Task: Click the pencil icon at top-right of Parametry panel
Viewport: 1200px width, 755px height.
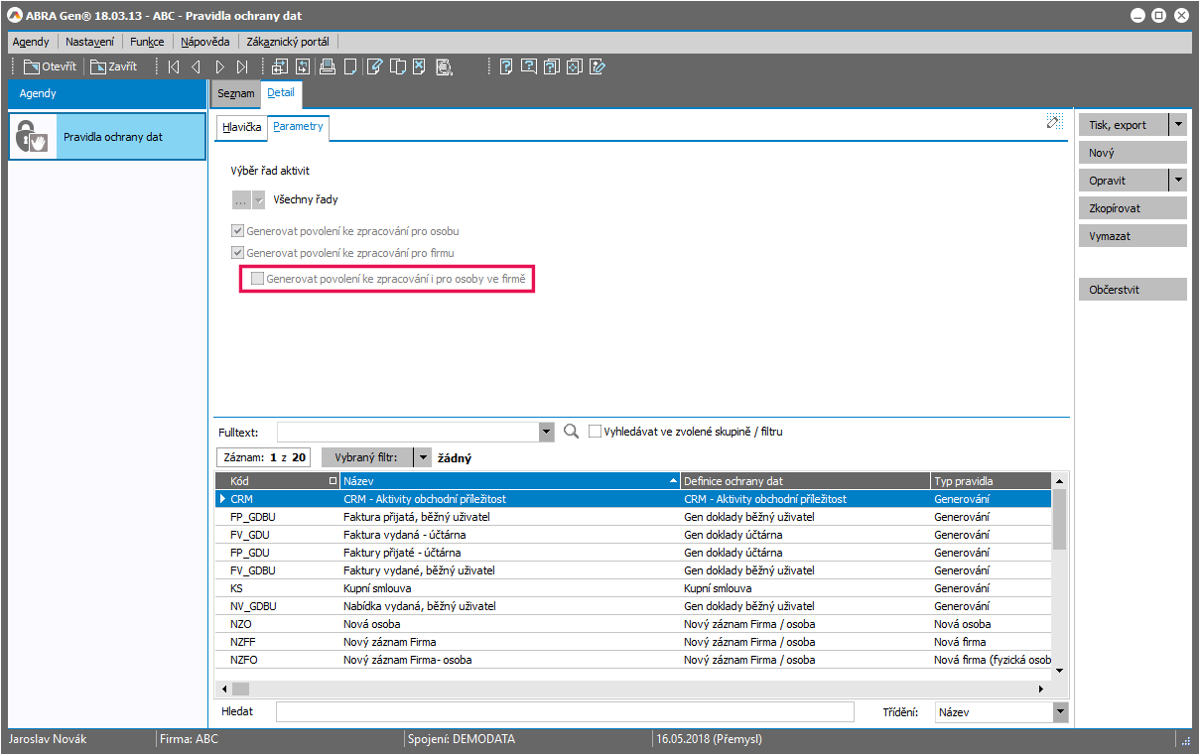Action: click(1053, 122)
